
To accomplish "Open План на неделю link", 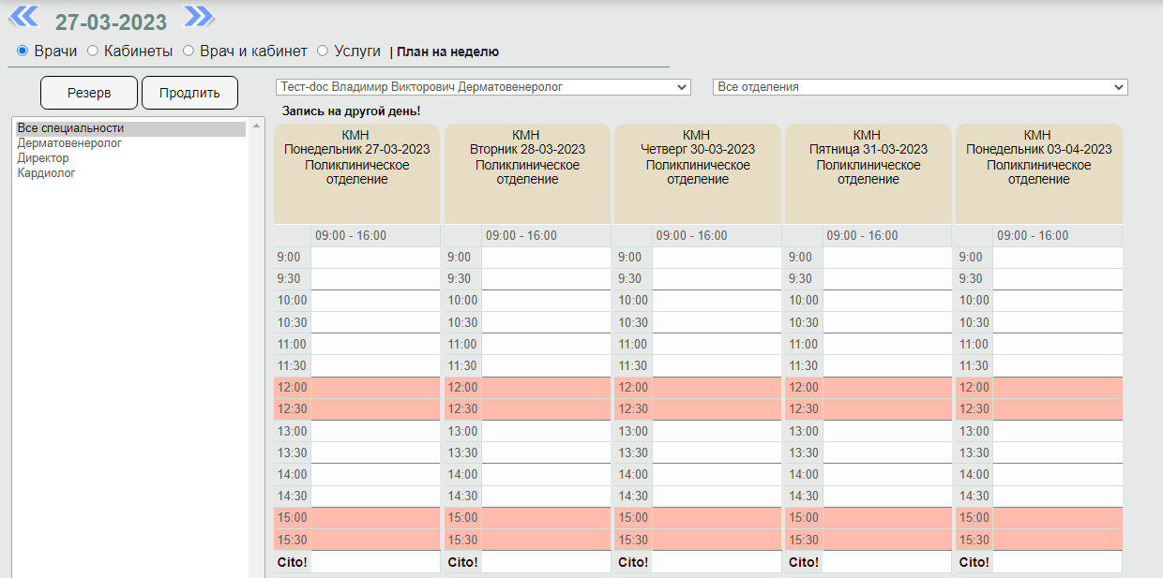I will tap(447, 52).
